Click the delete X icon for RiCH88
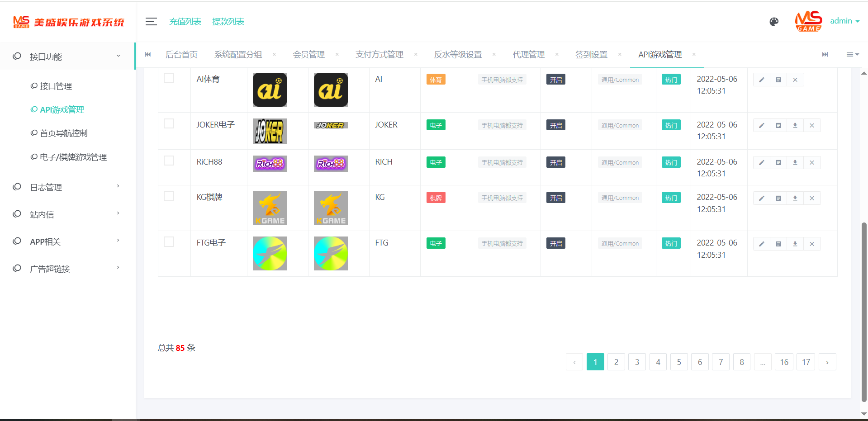Screen dimensions: 868x421 [811, 163]
